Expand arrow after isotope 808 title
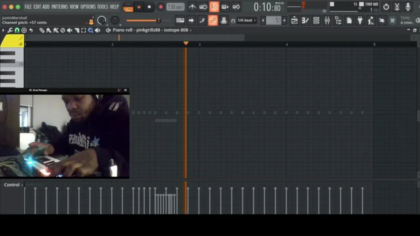This screenshot has height=236, width=420. (x=191, y=30)
